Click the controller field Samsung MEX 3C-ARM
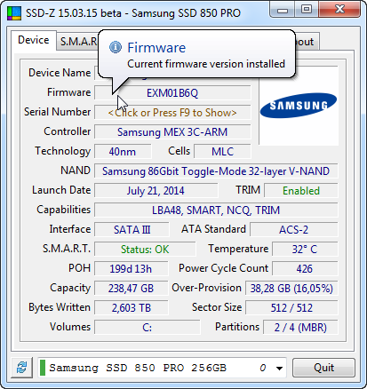The width and height of the screenshot is (367, 389). (172, 132)
